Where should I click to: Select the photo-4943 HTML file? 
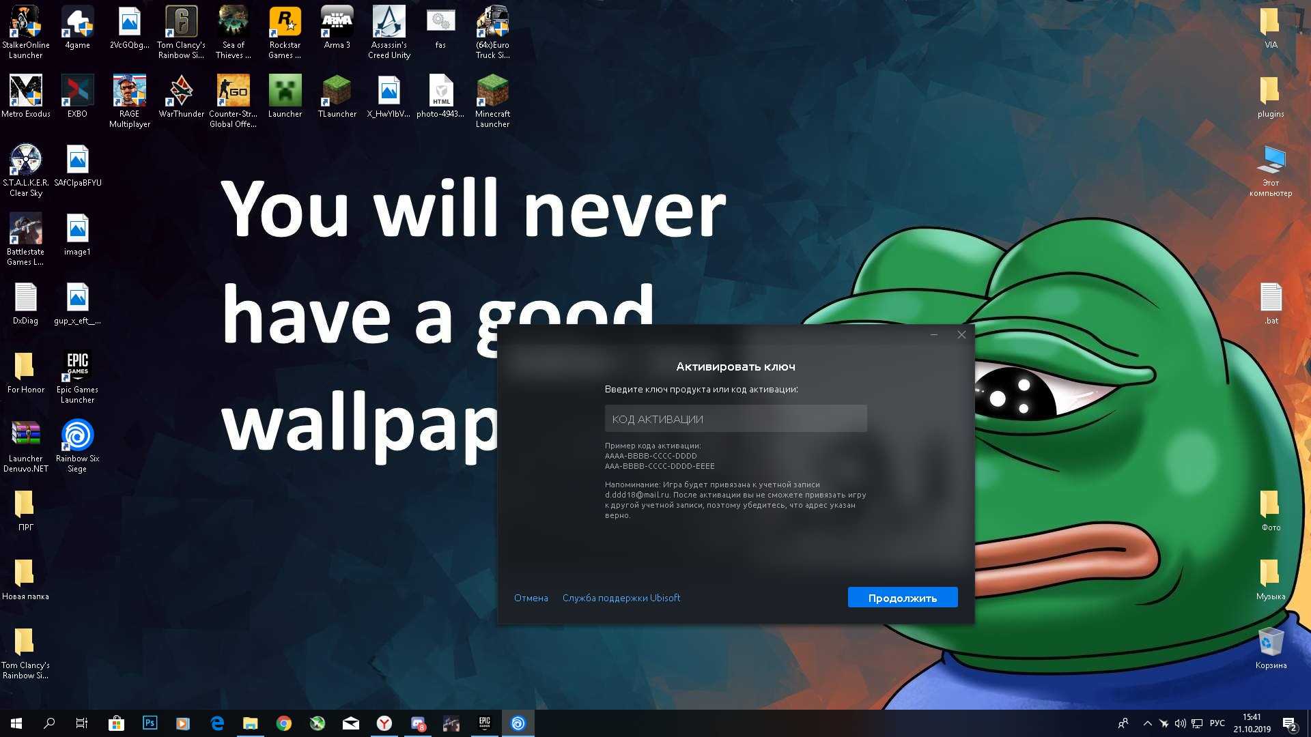(440, 97)
